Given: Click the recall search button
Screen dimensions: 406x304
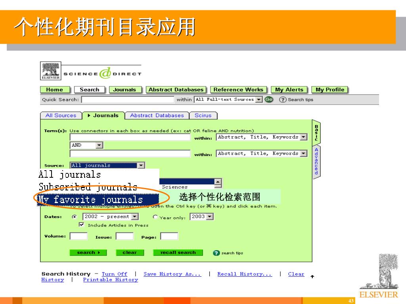Looking at the screenshot, I should [178, 253].
